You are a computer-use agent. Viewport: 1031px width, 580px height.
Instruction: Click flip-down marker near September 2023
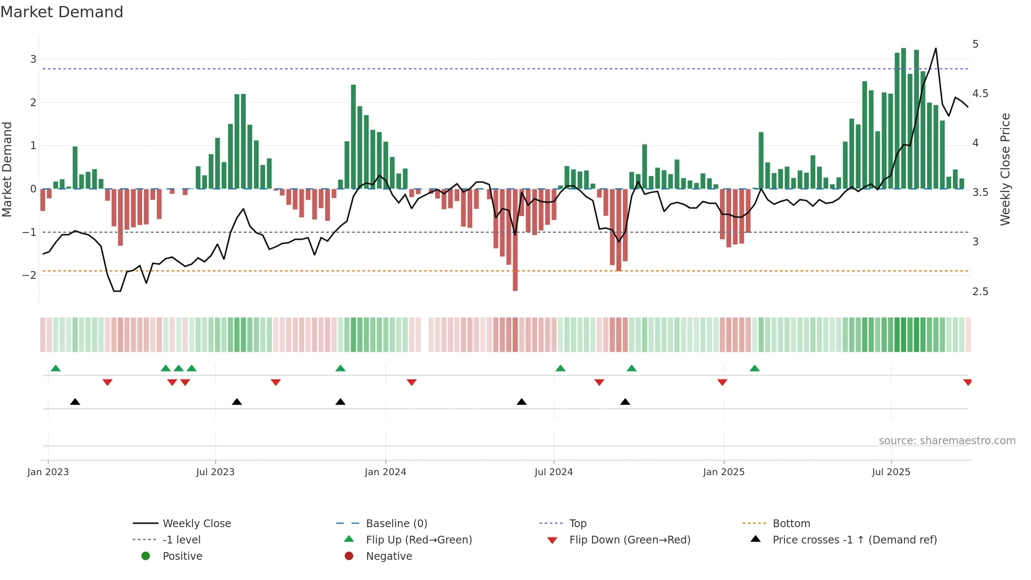coord(276,382)
